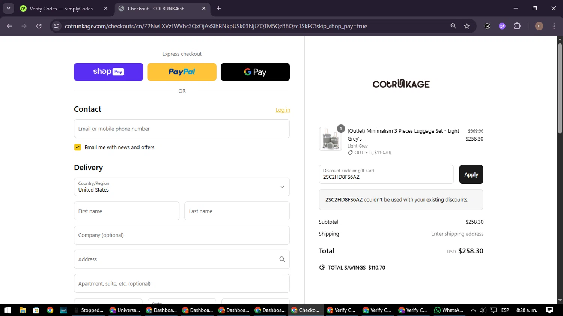Image resolution: width=563 pixels, height=316 pixels.
Task: Open site information icon in address bar
Action: point(57,26)
